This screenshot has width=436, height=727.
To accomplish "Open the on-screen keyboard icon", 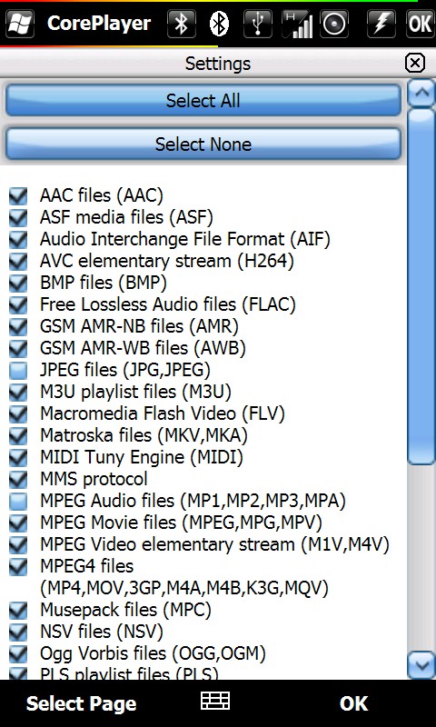I will pos(215,701).
